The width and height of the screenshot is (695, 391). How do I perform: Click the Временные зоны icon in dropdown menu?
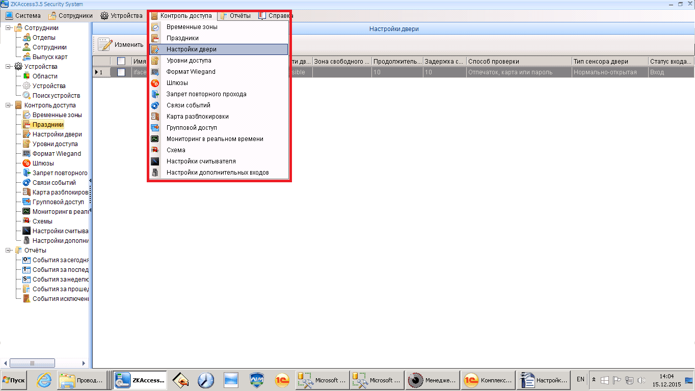(x=155, y=27)
